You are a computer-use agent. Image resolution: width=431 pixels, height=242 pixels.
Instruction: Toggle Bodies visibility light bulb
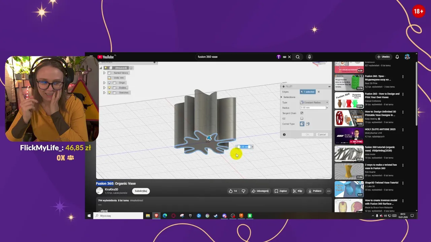click(x=109, y=88)
